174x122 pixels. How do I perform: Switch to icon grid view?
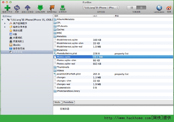(x=132, y=7)
